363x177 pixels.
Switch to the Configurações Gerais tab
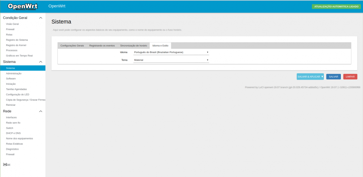pyautogui.click(x=72, y=46)
